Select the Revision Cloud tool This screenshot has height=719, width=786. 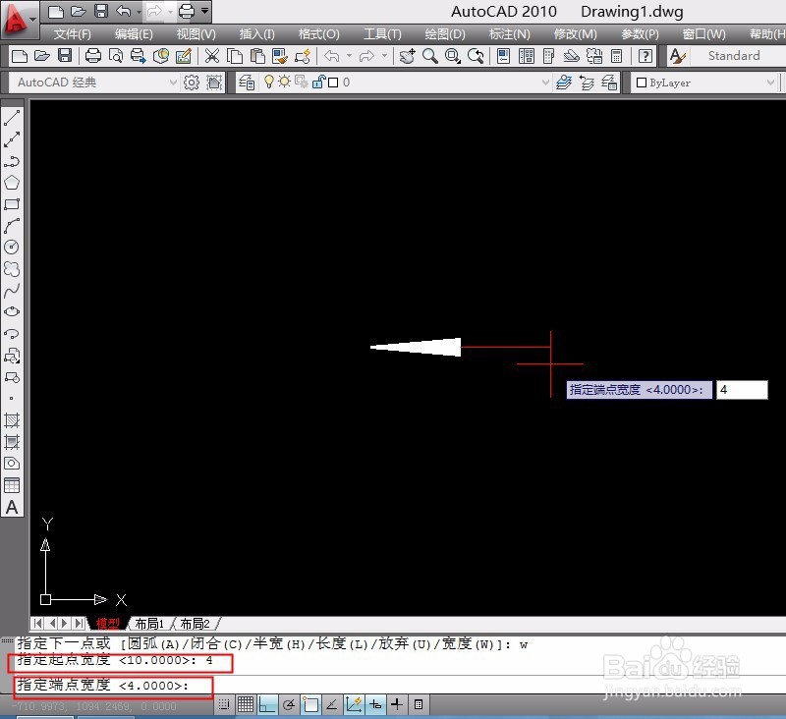(12, 269)
